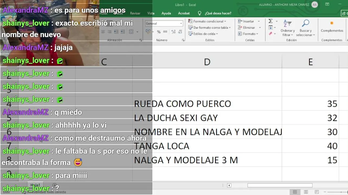Image resolution: width=348 pixels, height=195 pixels.
Task: Click the Insertar cells icon
Action: [240, 21]
